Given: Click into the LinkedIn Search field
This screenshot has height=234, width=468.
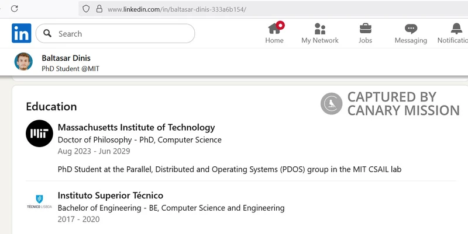Looking at the screenshot, I should 115,33.
